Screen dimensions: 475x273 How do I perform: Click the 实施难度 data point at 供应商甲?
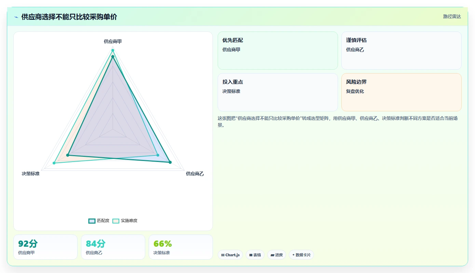tap(113, 51)
